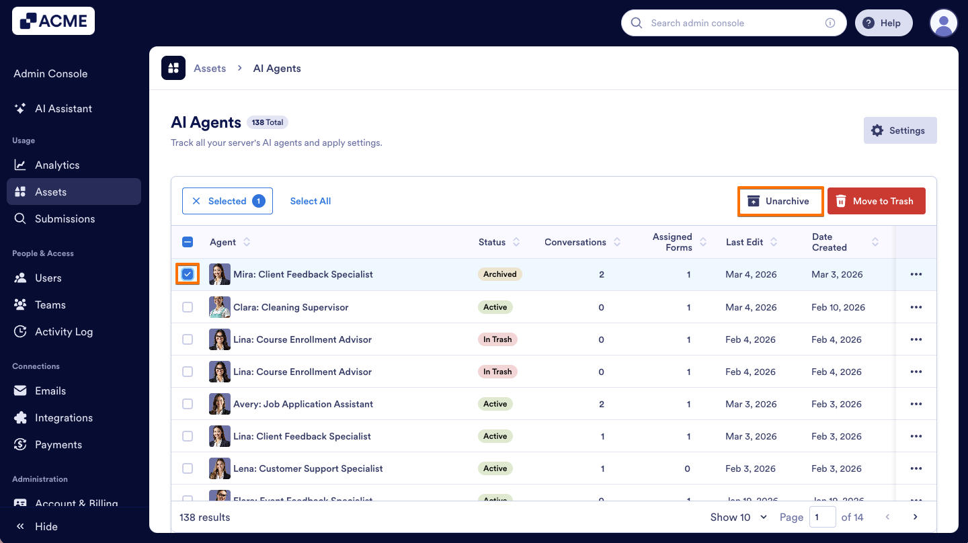Screen dimensions: 968x543
Task: Open the Show 10 results dropdown
Action: click(737, 517)
